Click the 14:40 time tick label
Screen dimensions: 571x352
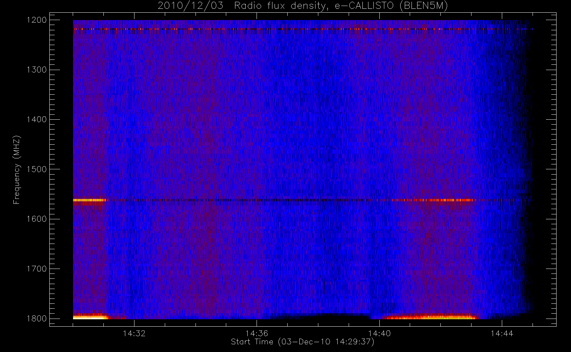pyautogui.click(x=379, y=333)
